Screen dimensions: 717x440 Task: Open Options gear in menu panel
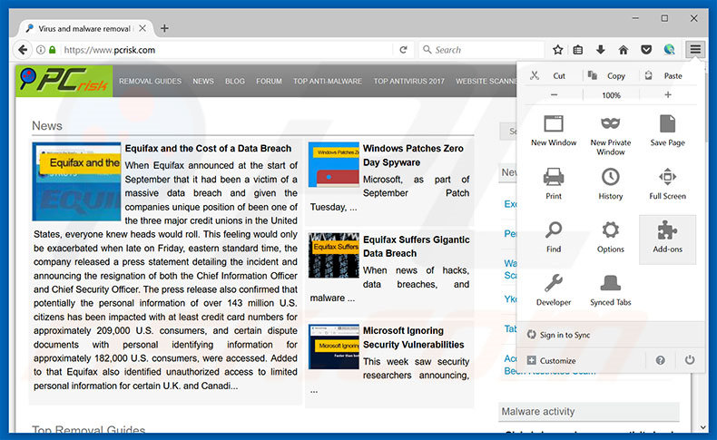coord(611,237)
